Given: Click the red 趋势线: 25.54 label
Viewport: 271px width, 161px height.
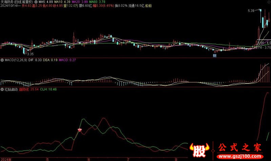Looking at the screenshot, I should (x=29, y=89).
